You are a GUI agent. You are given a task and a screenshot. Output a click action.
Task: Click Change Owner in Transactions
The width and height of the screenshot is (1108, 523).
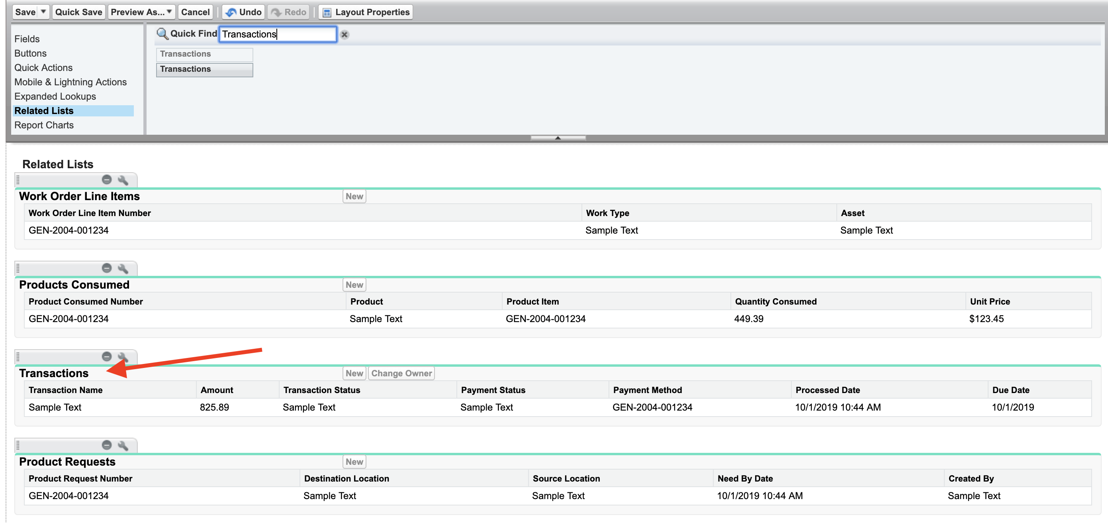(x=401, y=373)
